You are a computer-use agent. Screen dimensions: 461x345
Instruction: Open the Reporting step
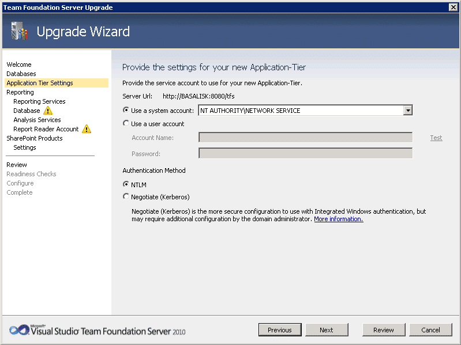pos(20,92)
